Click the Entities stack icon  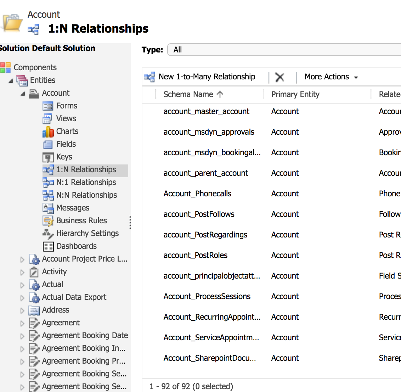point(22,80)
